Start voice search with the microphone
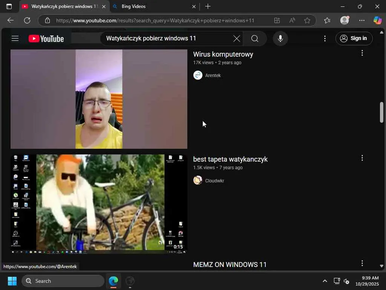 pos(280,39)
